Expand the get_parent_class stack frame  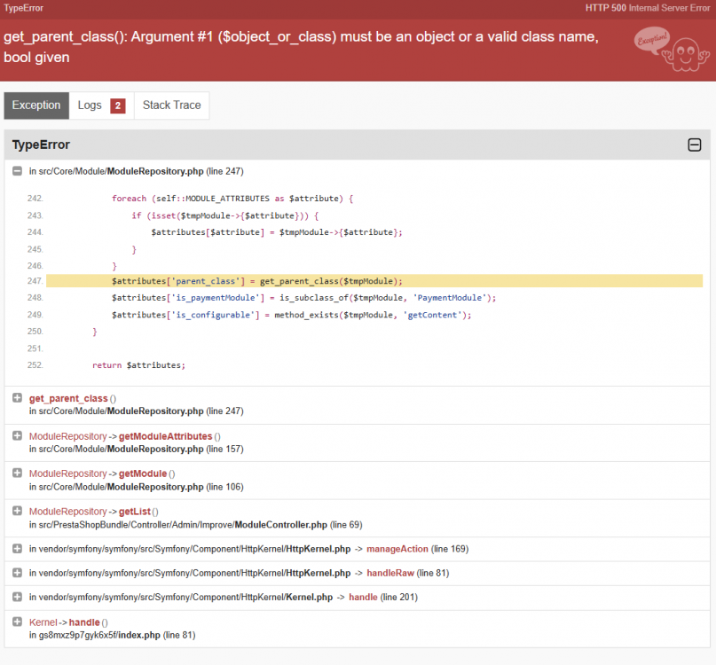[x=17, y=398]
